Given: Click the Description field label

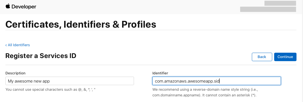Looking at the screenshot, I should (x=16, y=73).
